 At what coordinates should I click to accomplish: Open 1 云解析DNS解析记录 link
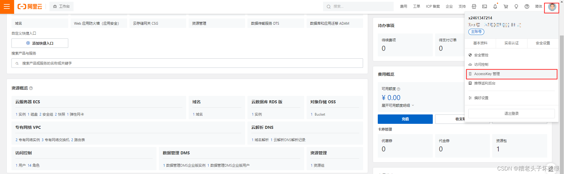(288, 140)
